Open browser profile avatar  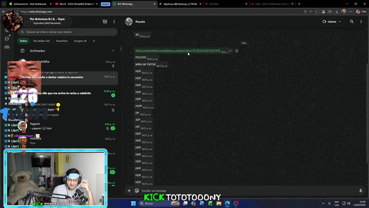[x=344, y=12]
